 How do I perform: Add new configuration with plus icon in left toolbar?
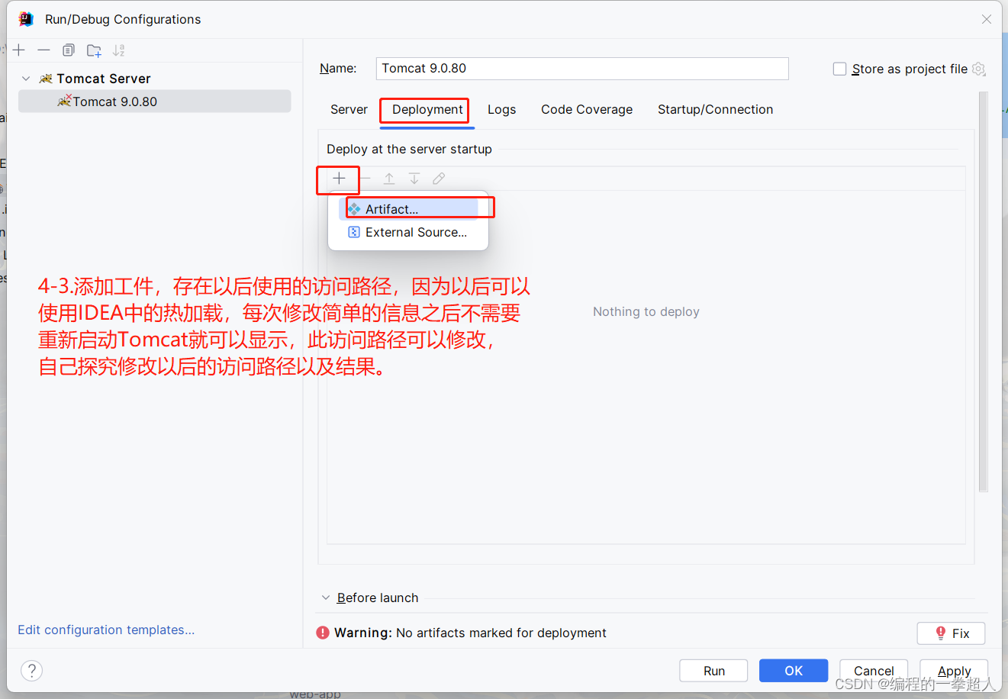pos(19,50)
